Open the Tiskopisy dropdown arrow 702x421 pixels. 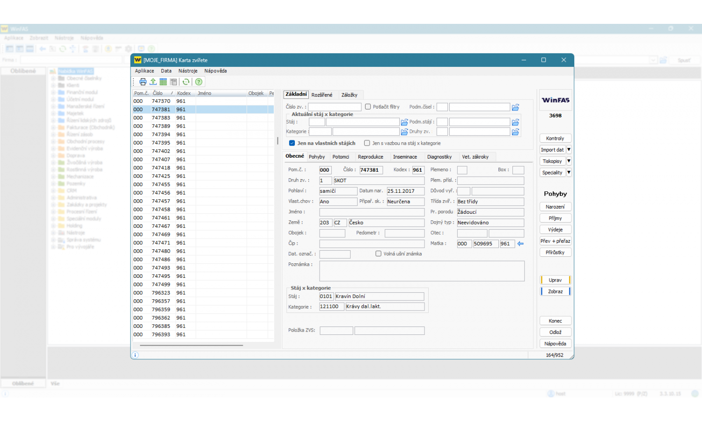(x=569, y=161)
